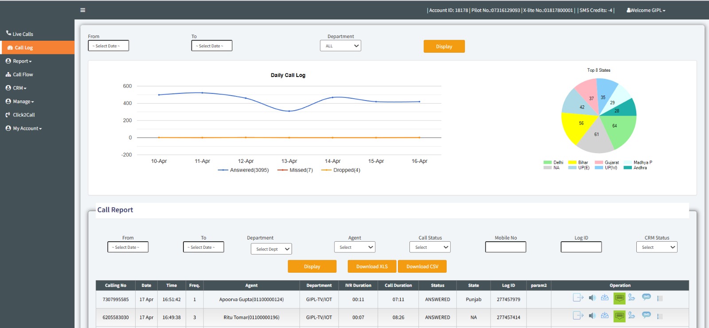Click transfer arrow icon in first row
The height and width of the screenshot is (328, 709).
578,298
